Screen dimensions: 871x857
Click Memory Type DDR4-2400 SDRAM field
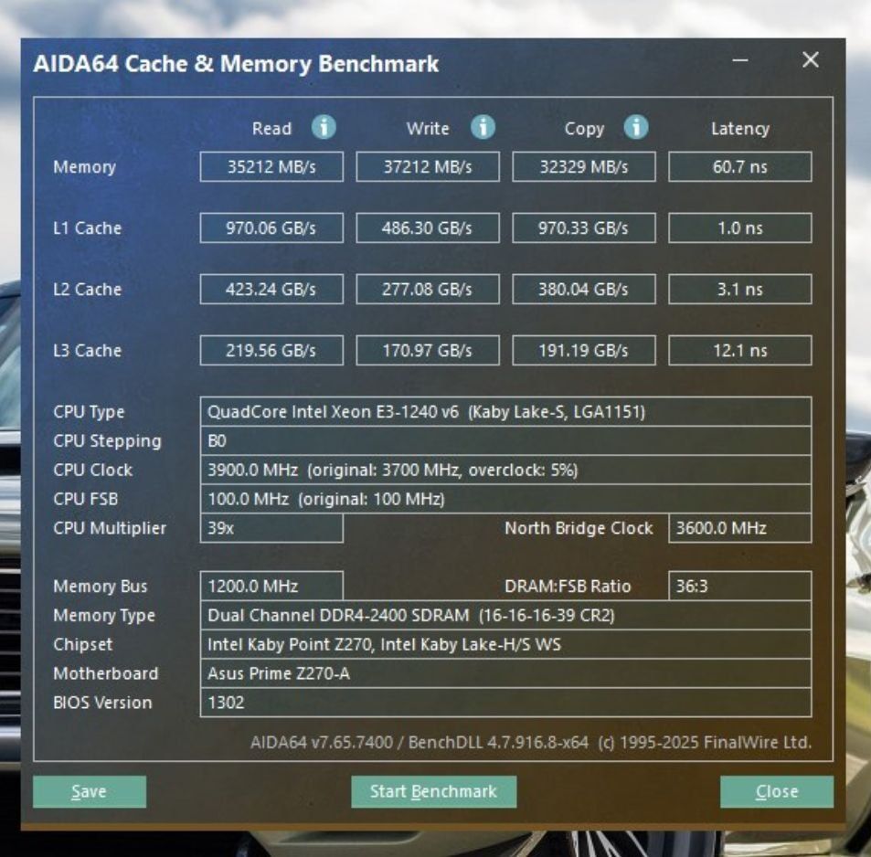pyautogui.click(x=505, y=616)
